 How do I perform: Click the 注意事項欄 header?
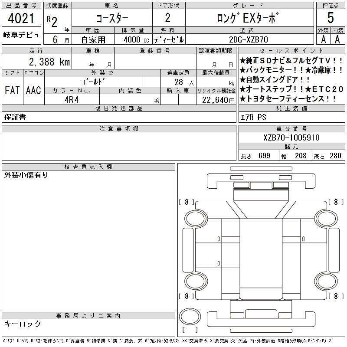pyautogui.click(x=119, y=128)
